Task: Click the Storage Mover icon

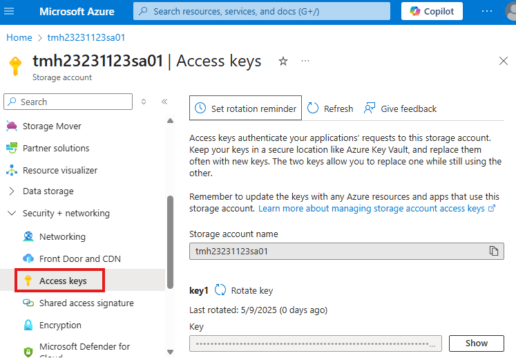Action: 12,126
